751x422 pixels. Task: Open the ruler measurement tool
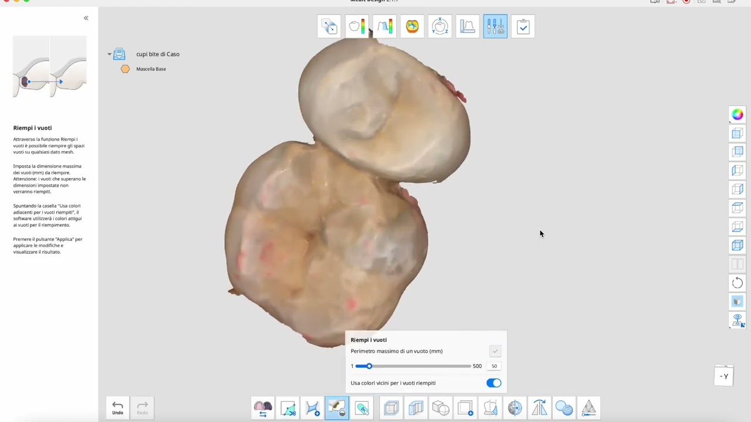(x=468, y=26)
